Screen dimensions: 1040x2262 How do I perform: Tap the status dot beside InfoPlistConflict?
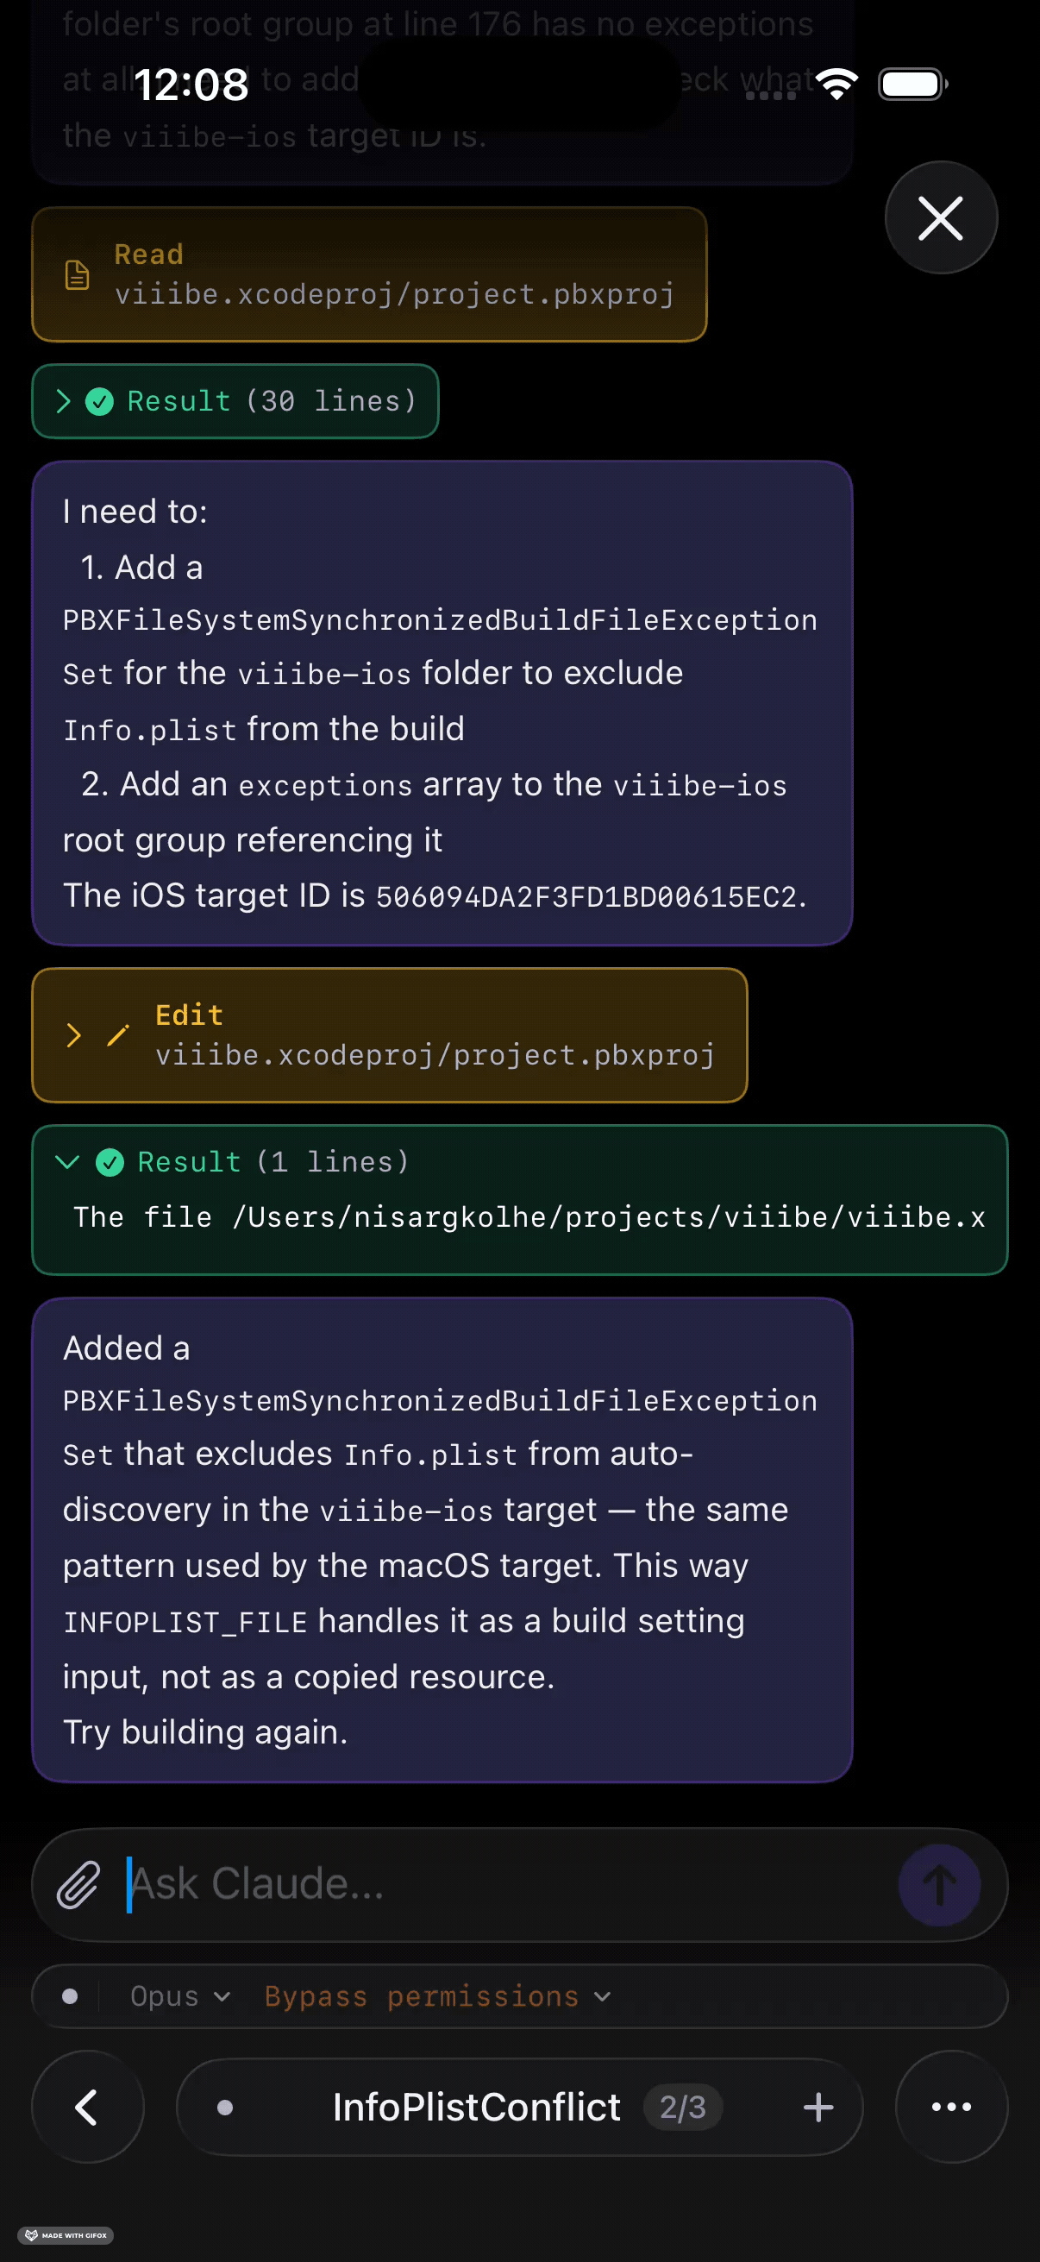click(x=225, y=2107)
